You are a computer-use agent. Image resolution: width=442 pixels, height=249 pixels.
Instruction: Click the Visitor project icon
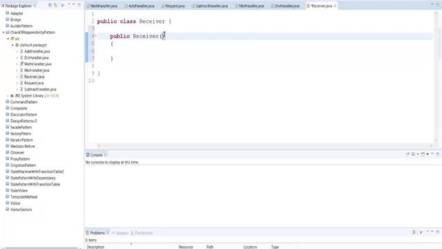pyautogui.click(x=8, y=203)
